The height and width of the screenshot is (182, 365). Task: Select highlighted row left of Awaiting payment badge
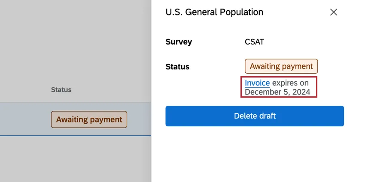(x=24, y=119)
